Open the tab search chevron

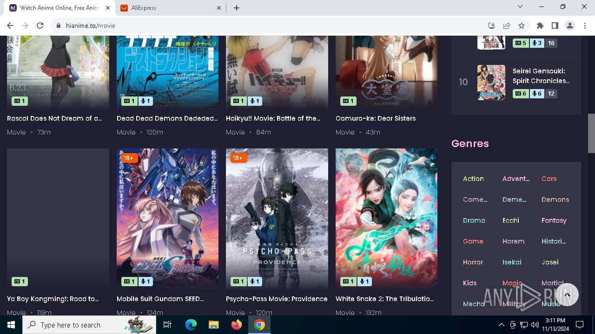(x=520, y=6)
